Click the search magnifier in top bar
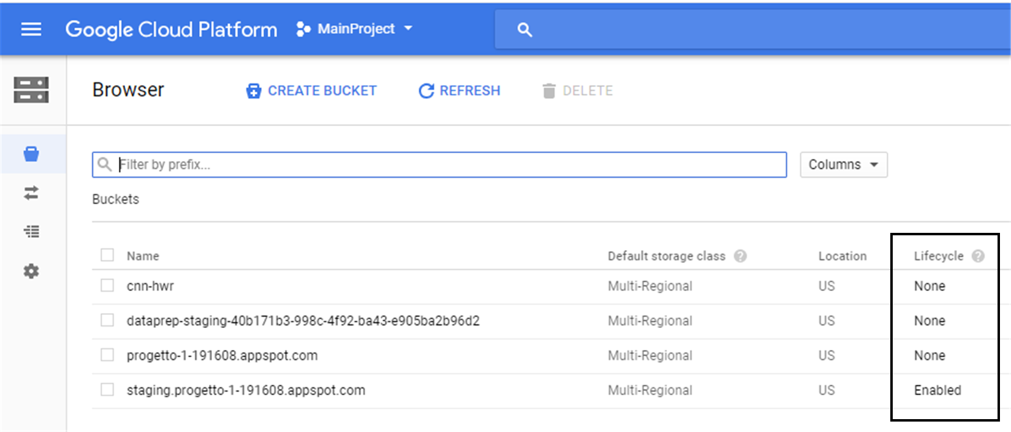 tap(524, 29)
